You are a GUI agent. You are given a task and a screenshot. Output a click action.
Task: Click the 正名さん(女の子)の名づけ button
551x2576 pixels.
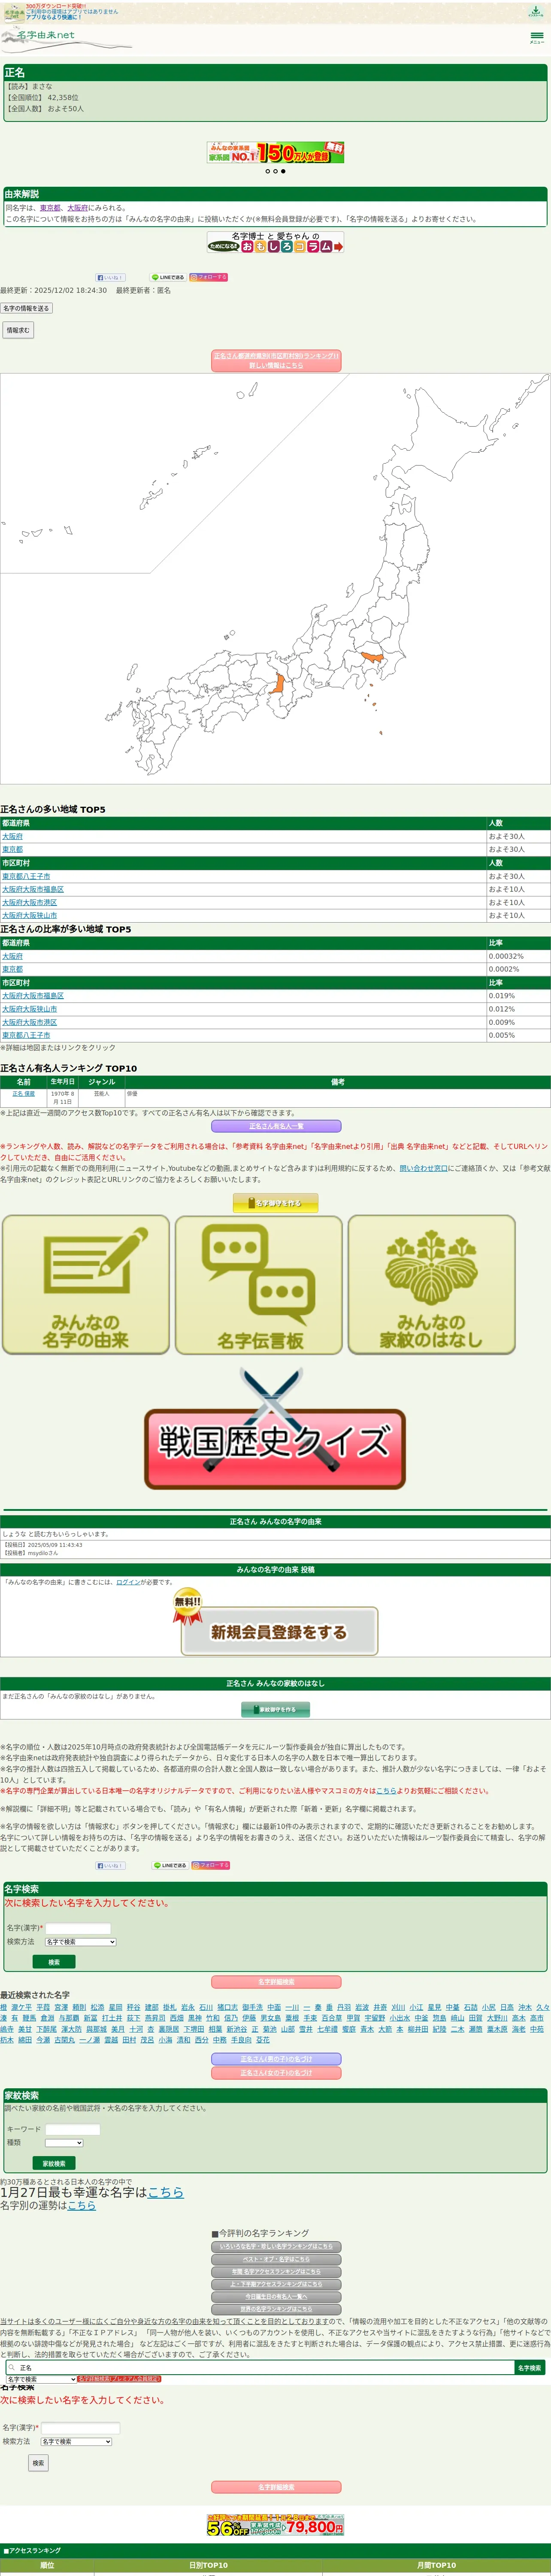click(x=276, y=2073)
